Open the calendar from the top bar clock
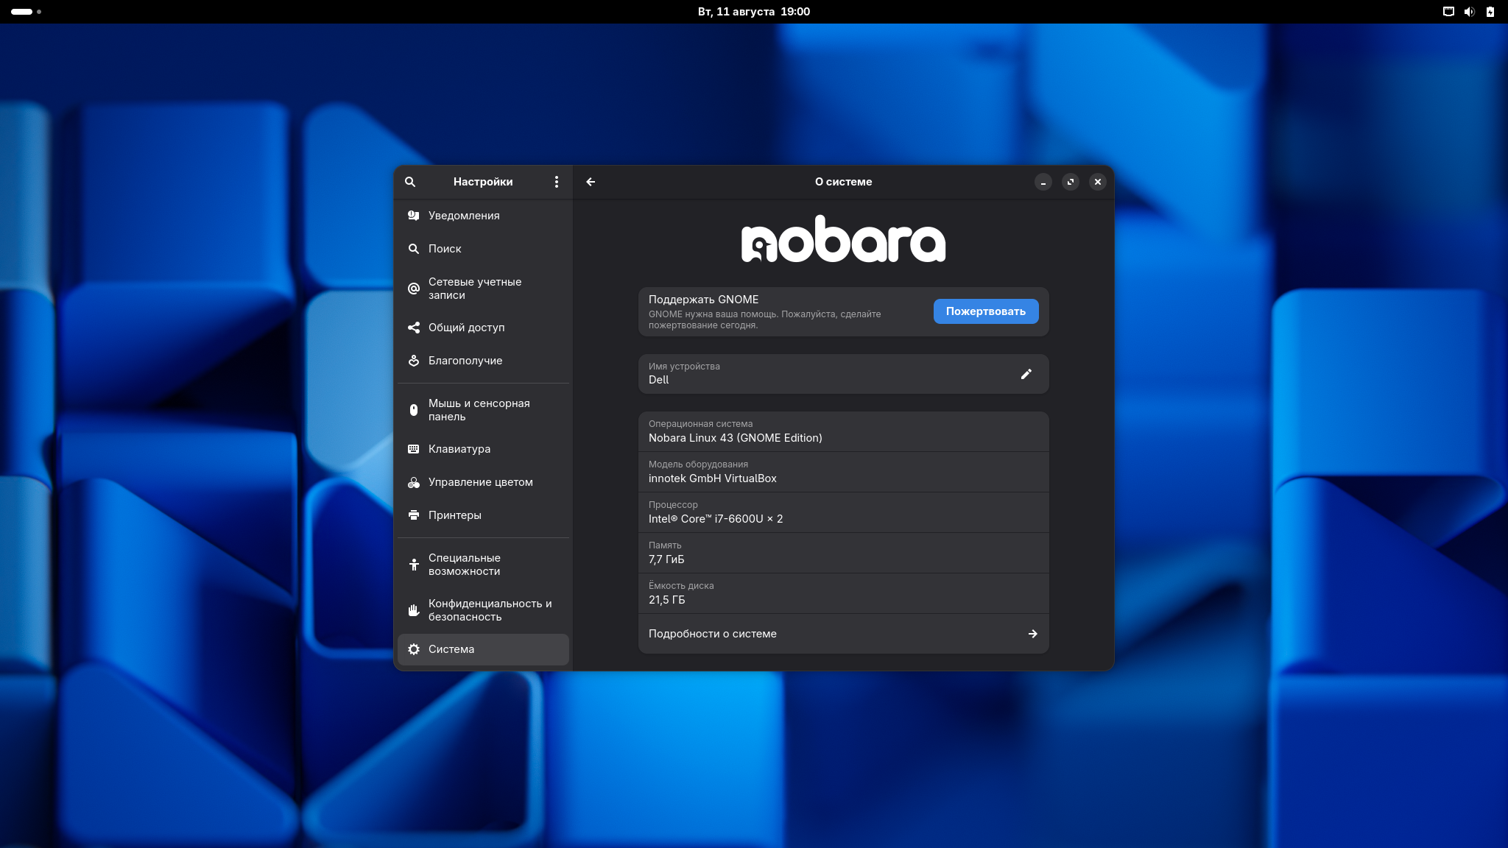The image size is (1508, 848). [754, 12]
